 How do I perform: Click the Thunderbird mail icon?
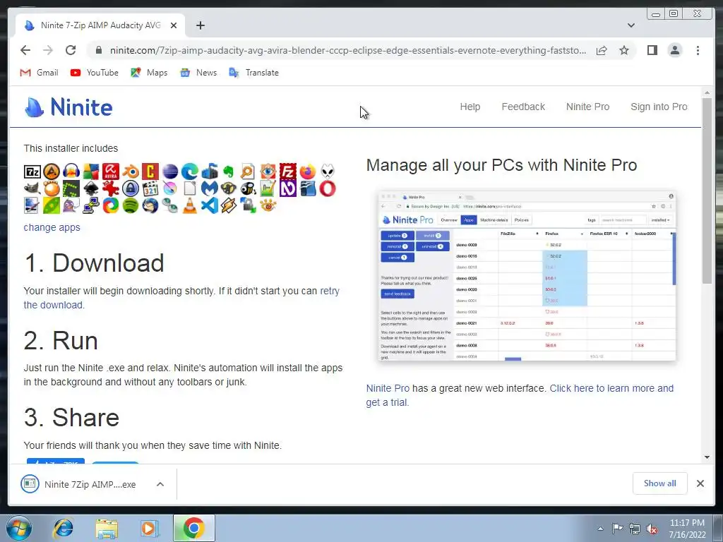(x=150, y=205)
